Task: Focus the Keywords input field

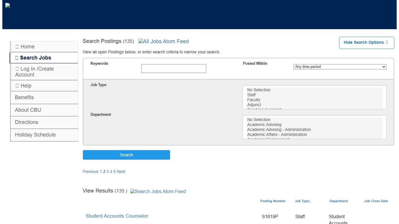Action: [x=174, y=69]
